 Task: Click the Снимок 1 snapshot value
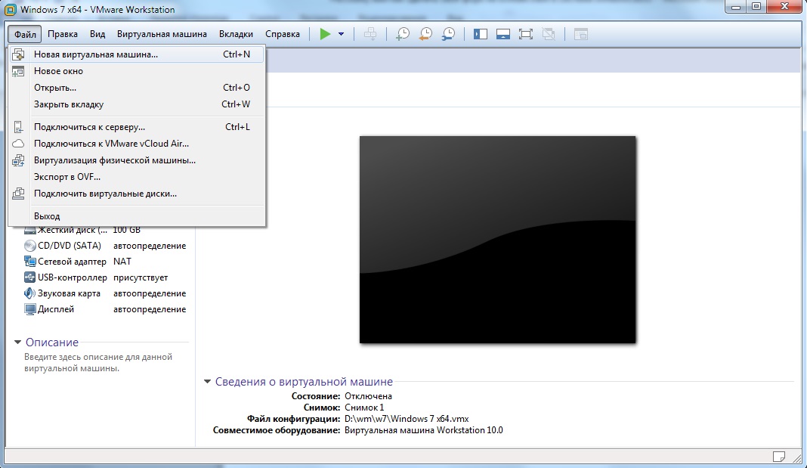pos(364,408)
